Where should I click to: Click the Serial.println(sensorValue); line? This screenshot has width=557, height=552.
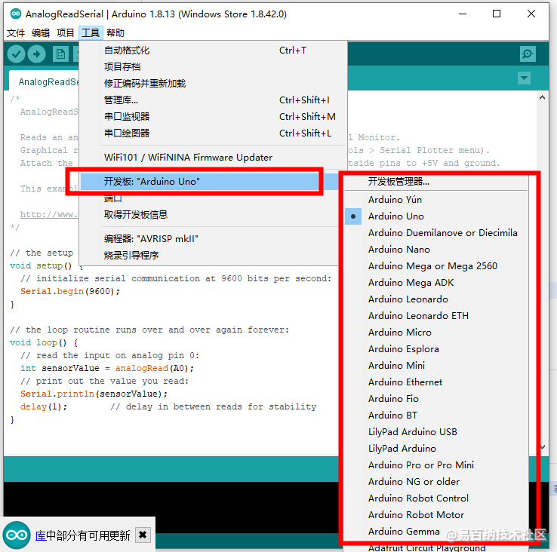[94, 394]
